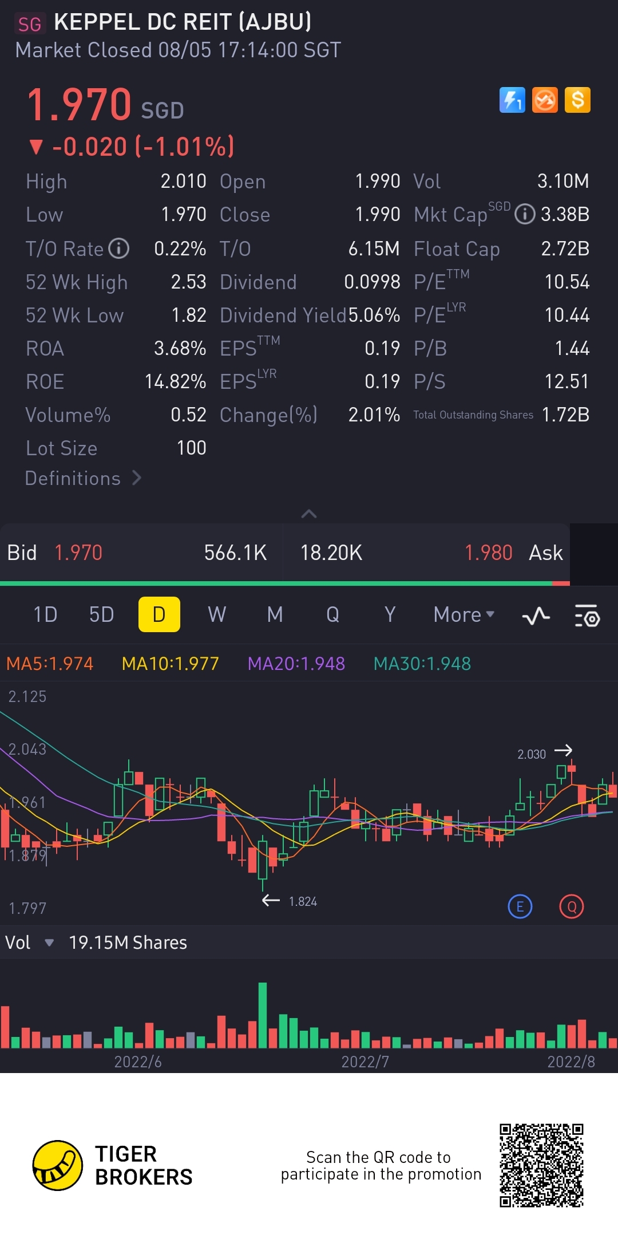Expand the More timeframe dropdown
618x1258 pixels.
point(464,614)
